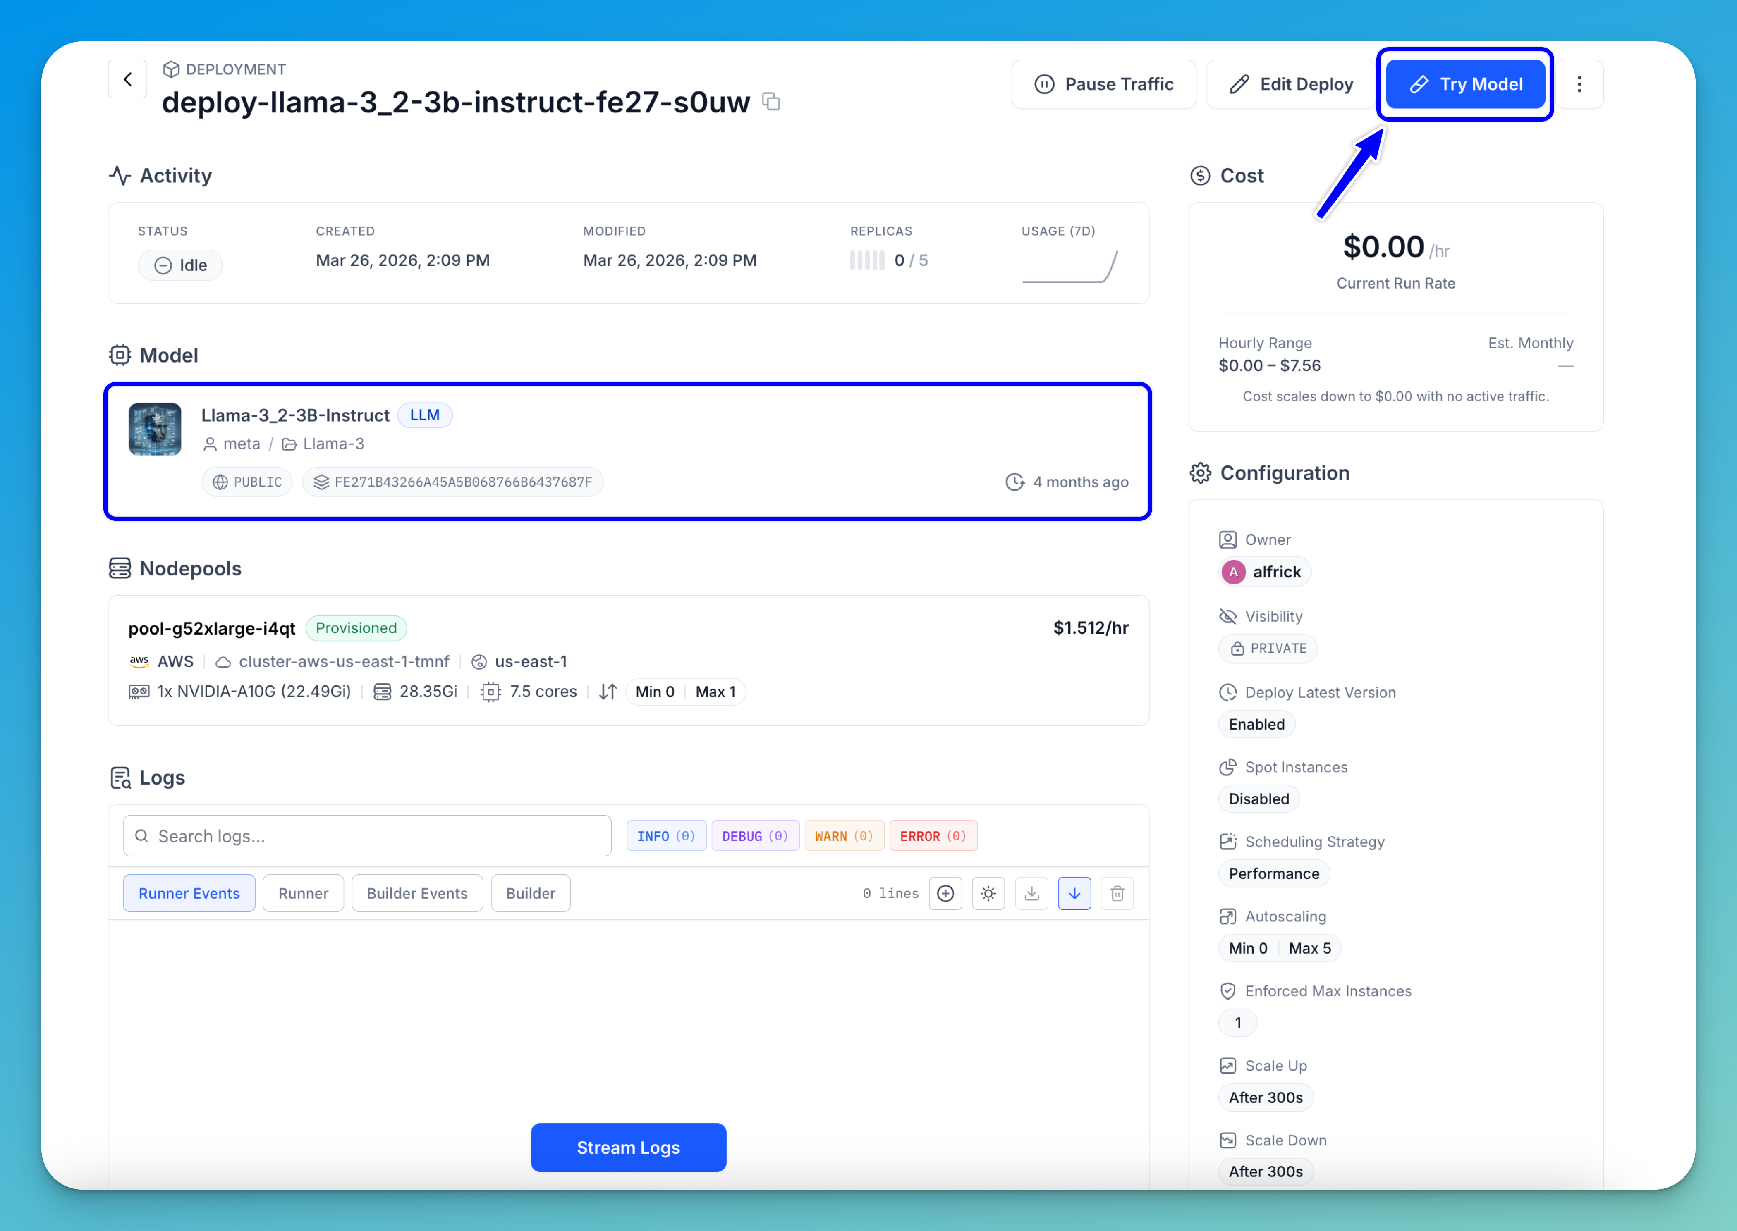Open the Llama-3_2-3B-Instruct model thumbnail

pos(155,429)
